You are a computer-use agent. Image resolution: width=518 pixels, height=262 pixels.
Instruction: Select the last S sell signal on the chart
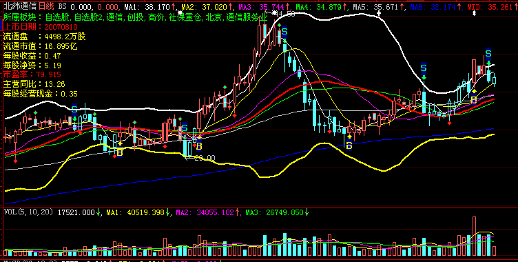click(x=488, y=53)
